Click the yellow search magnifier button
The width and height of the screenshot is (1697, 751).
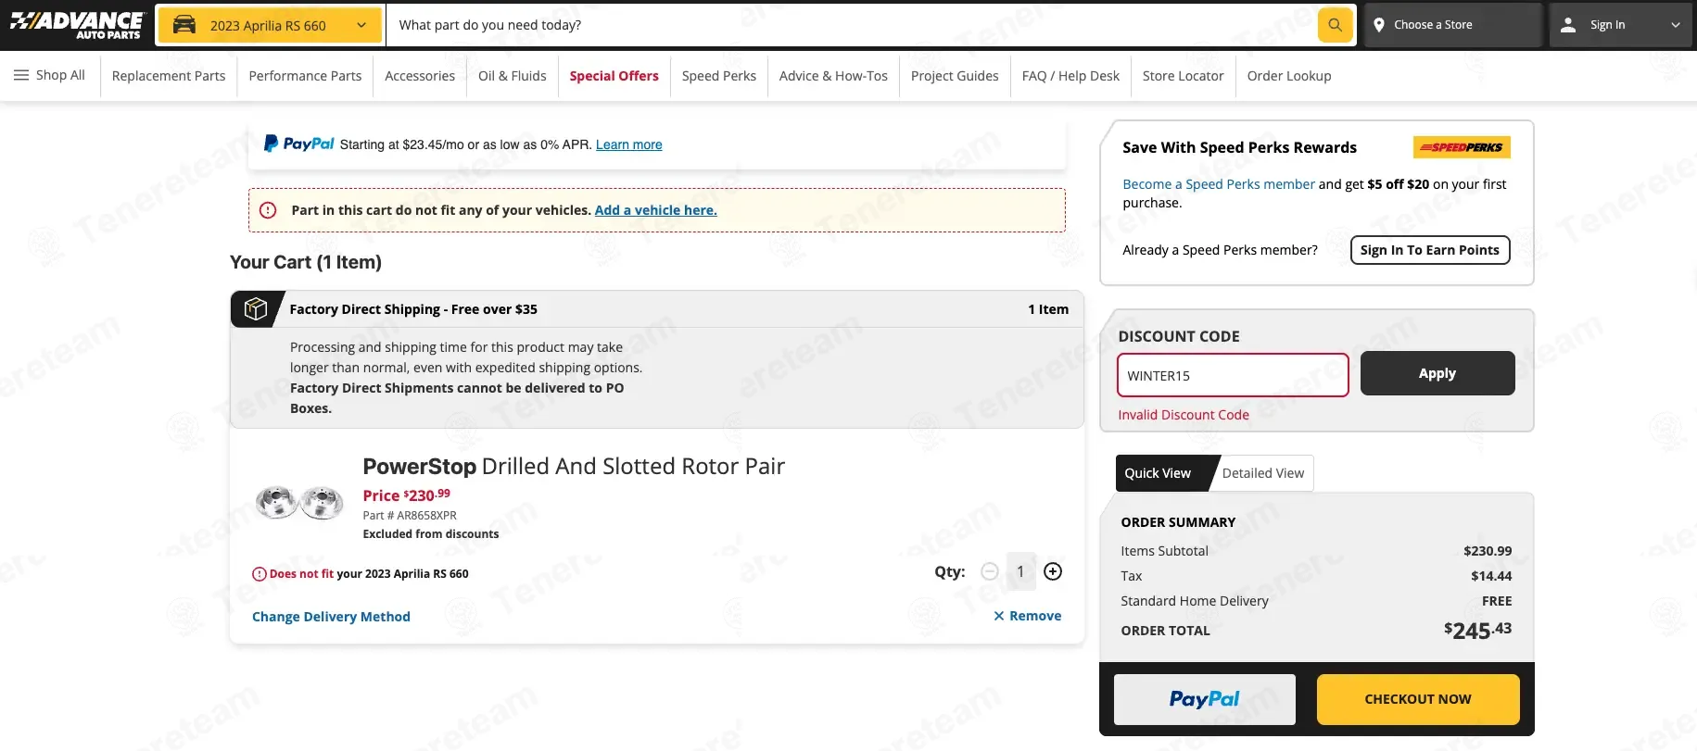1335,25
